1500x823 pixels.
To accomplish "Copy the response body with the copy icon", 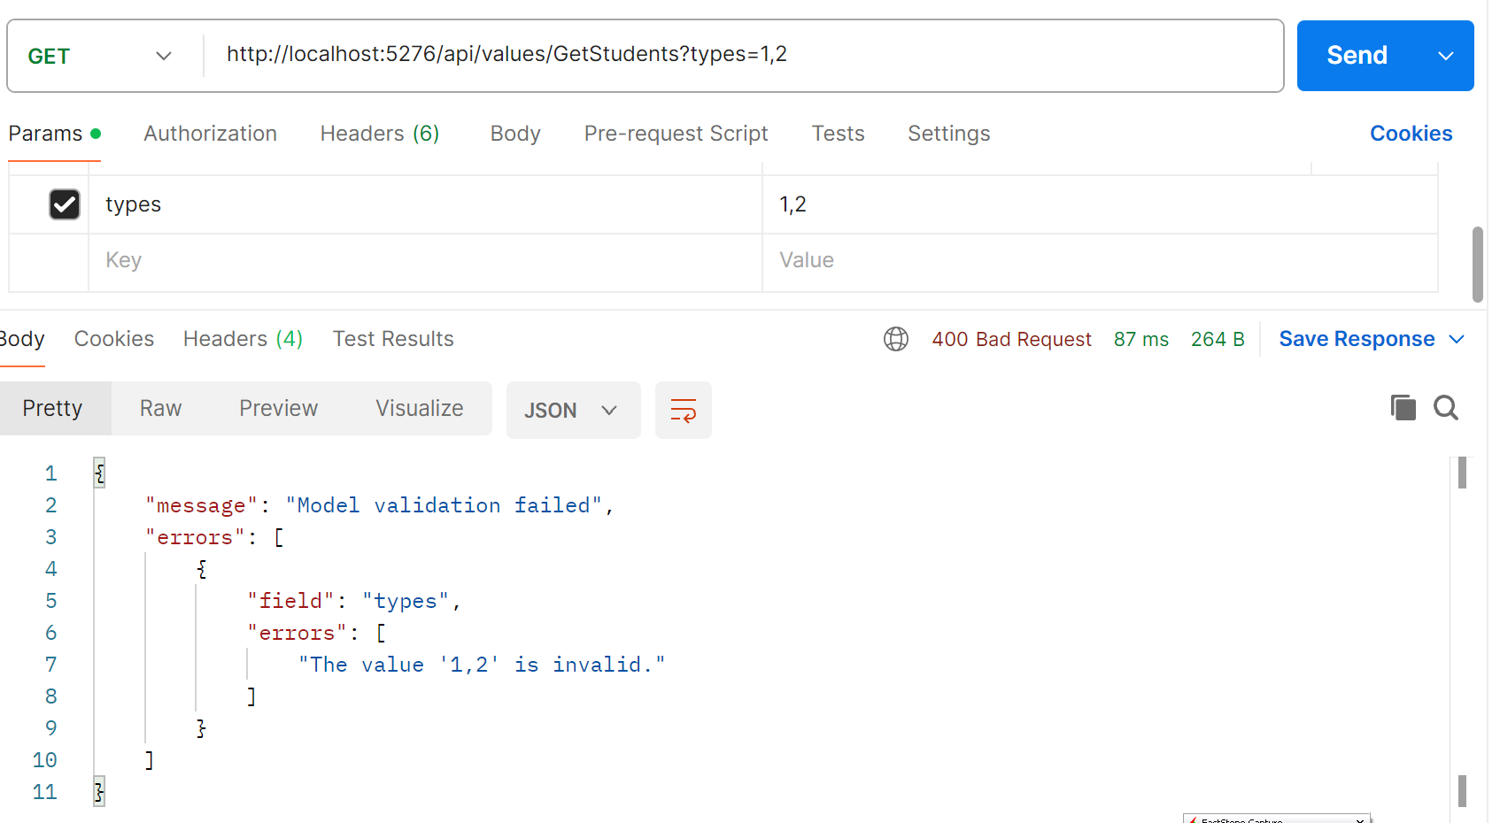I will [x=1403, y=408].
